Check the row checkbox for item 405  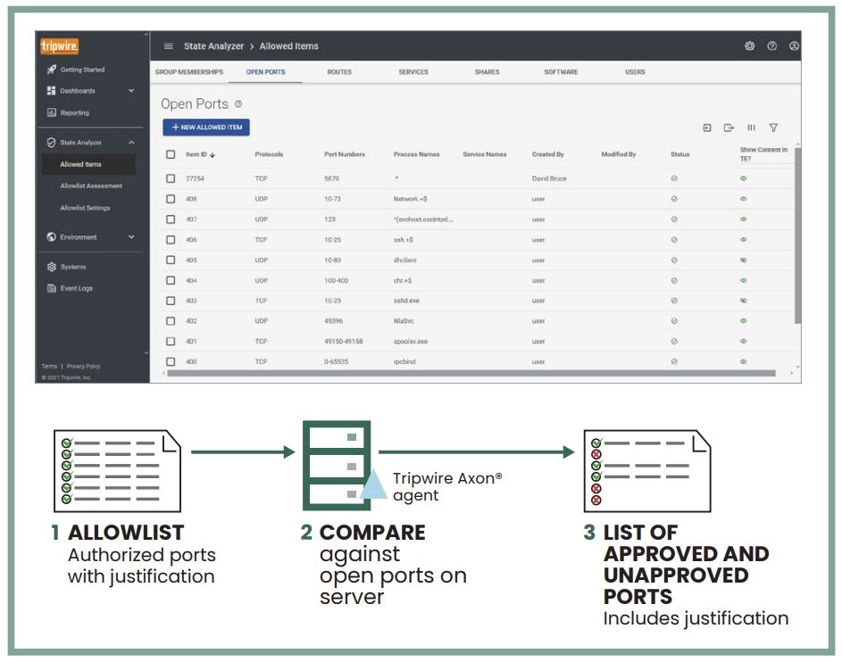click(x=171, y=261)
